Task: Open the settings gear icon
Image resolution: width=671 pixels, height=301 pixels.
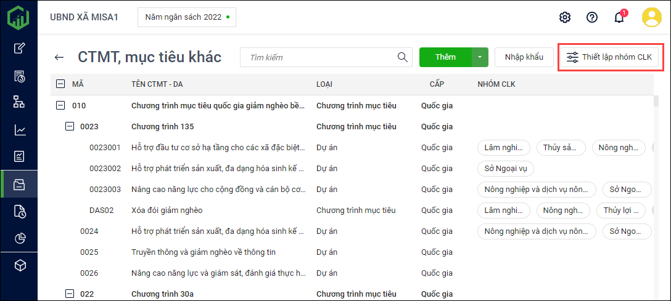Action: tap(564, 17)
